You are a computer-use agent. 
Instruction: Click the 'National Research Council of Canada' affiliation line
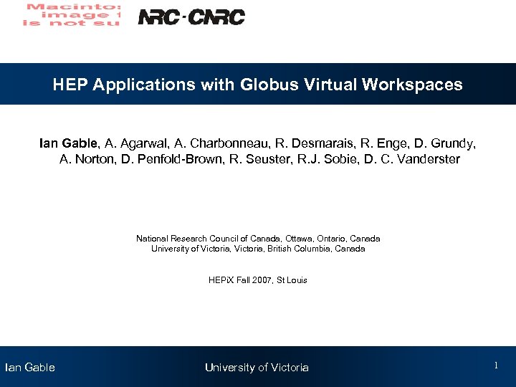point(258,238)
